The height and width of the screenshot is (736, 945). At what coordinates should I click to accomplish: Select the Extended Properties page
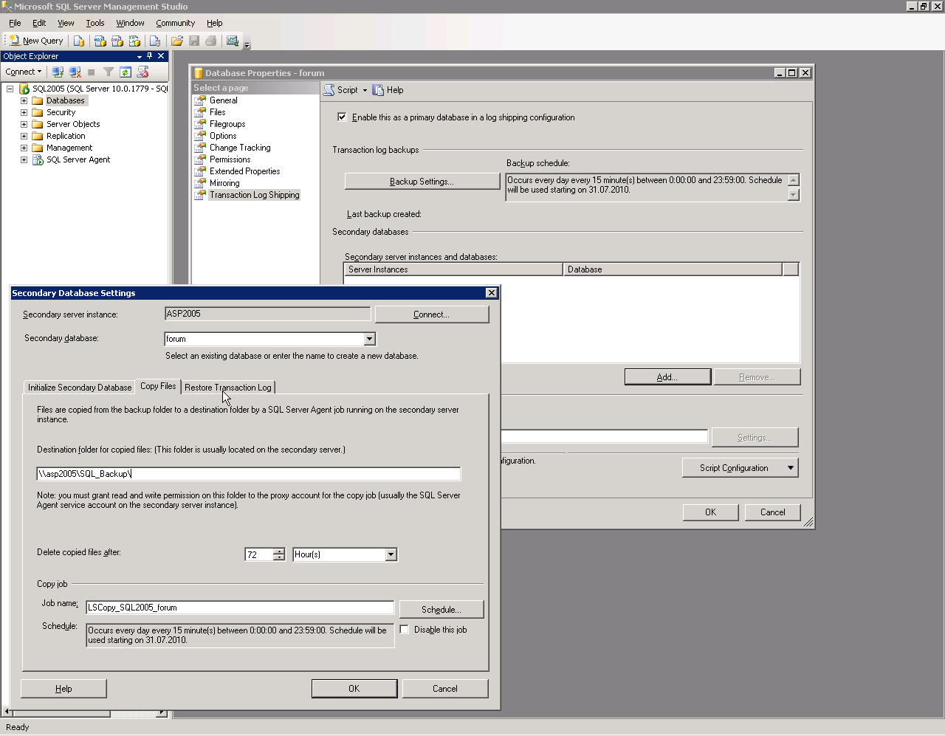click(244, 171)
